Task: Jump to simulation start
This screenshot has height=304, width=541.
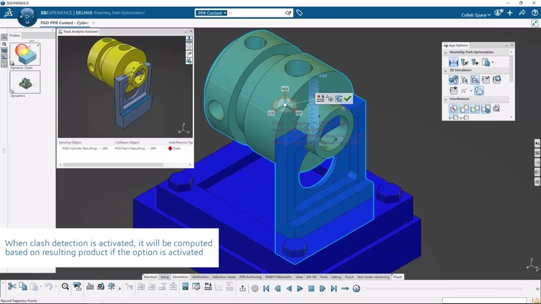Action: pyautogui.click(x=267, y=288)
